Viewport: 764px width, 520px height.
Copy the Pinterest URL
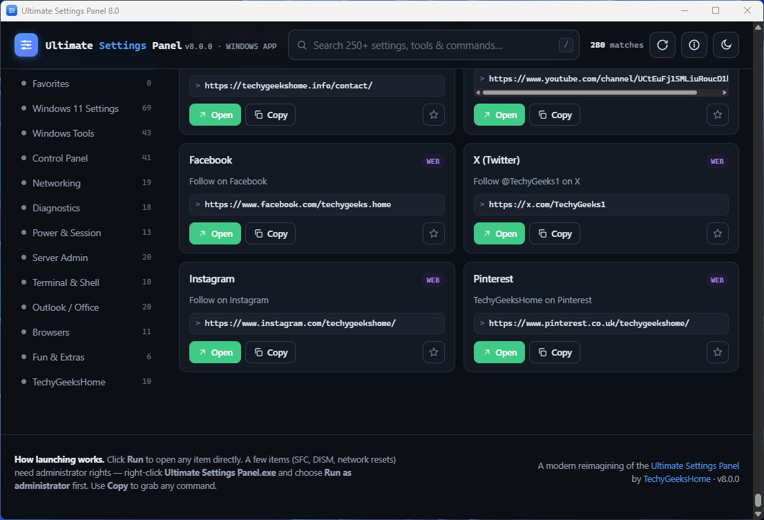(x=555, y=352)
